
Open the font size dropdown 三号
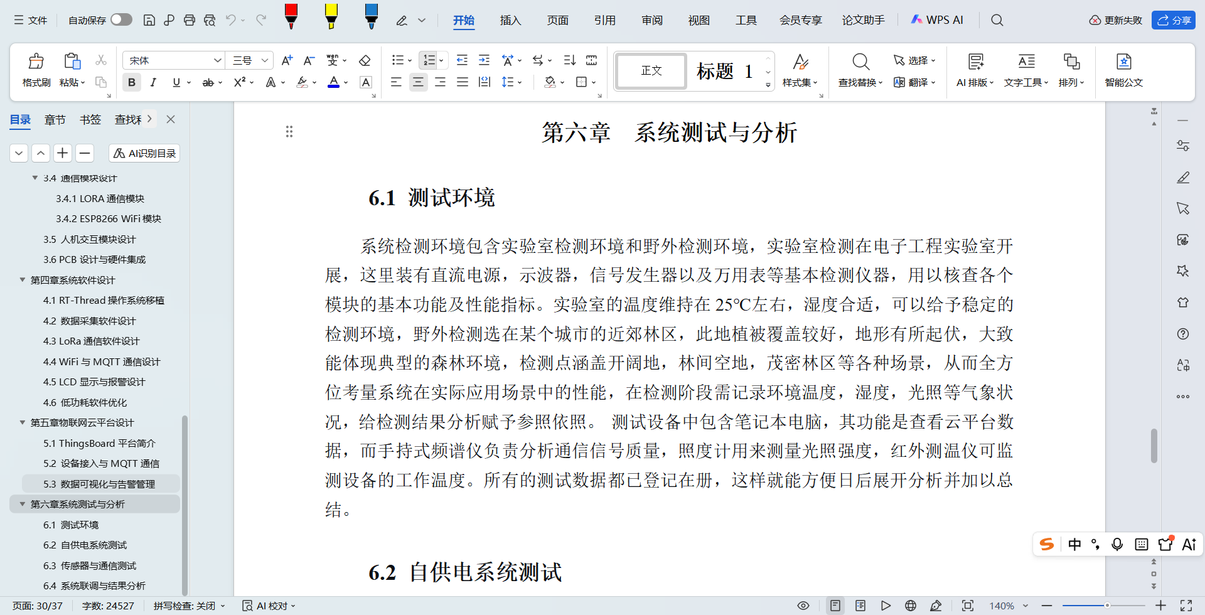[265, 60]
